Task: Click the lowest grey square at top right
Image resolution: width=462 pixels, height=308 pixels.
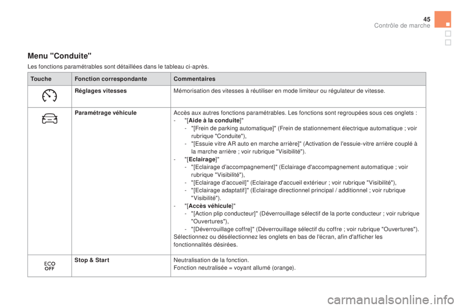Action: (x=448, y=42)
